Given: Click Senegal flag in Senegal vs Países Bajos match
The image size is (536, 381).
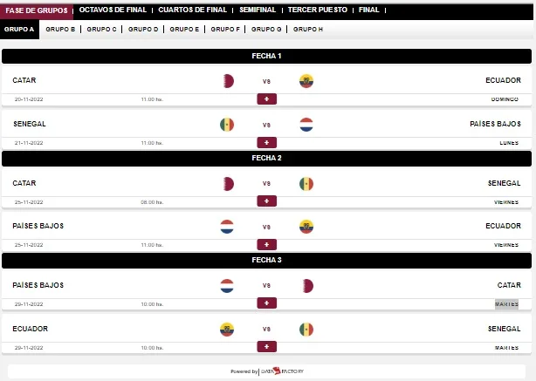Looking at the screenshot, I should 227,125.
